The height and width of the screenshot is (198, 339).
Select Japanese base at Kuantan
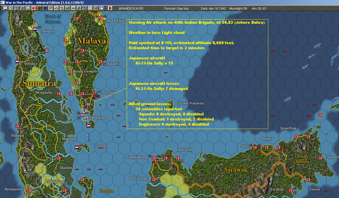click(100, 61)
